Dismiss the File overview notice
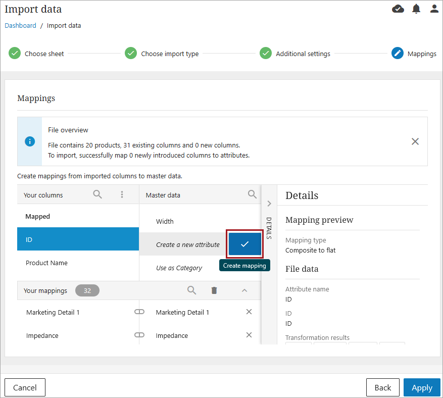Screen dimensions: 443x398 click(415, 141)
